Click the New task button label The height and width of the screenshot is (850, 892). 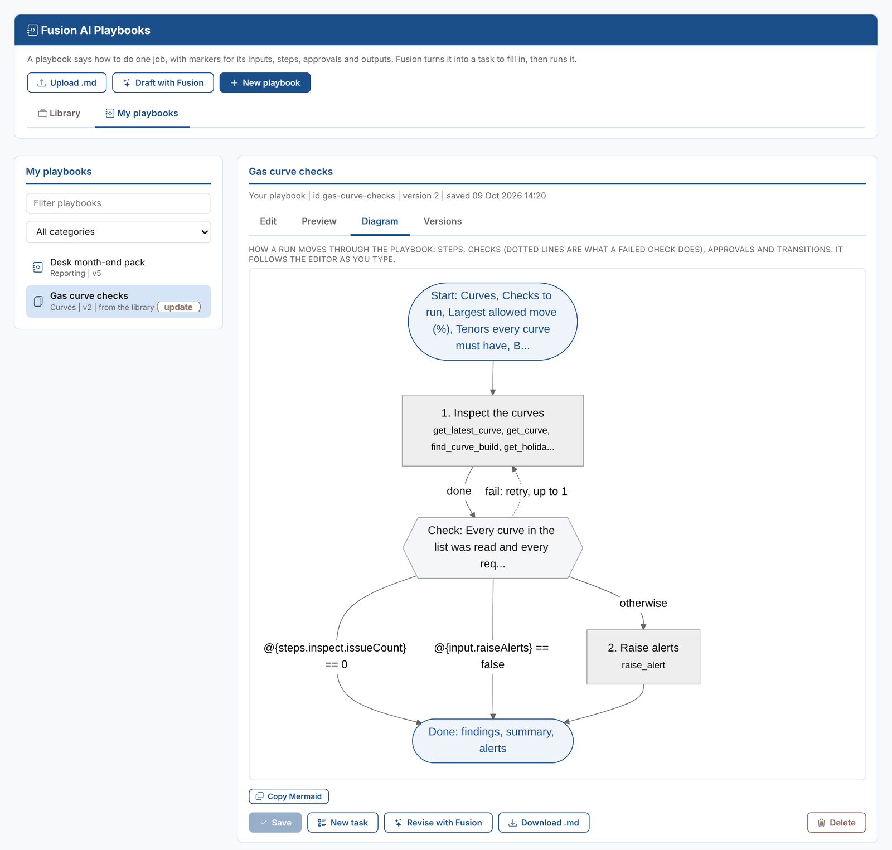coord(349,823)
